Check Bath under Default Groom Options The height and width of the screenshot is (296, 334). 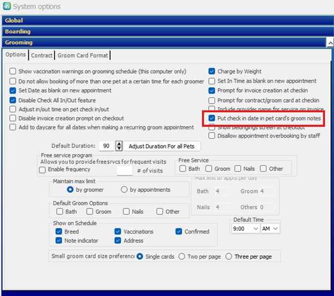[x=59, y=212]
